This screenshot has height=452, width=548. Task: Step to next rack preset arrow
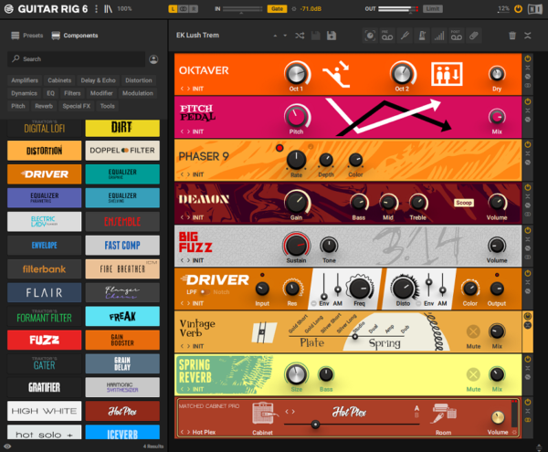click(x=285, y=36)
